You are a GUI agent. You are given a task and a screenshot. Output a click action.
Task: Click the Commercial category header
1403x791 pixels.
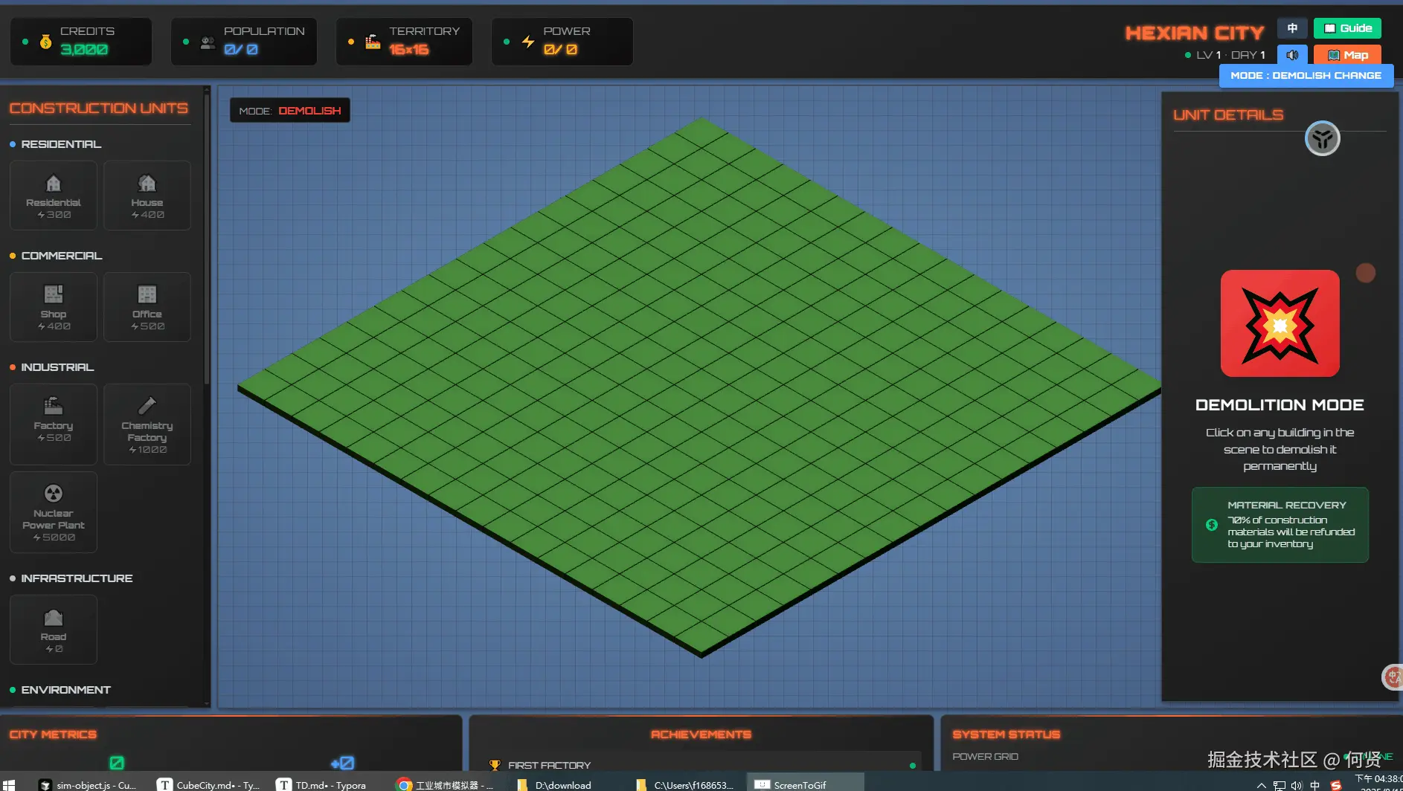[x=62, y=256]
